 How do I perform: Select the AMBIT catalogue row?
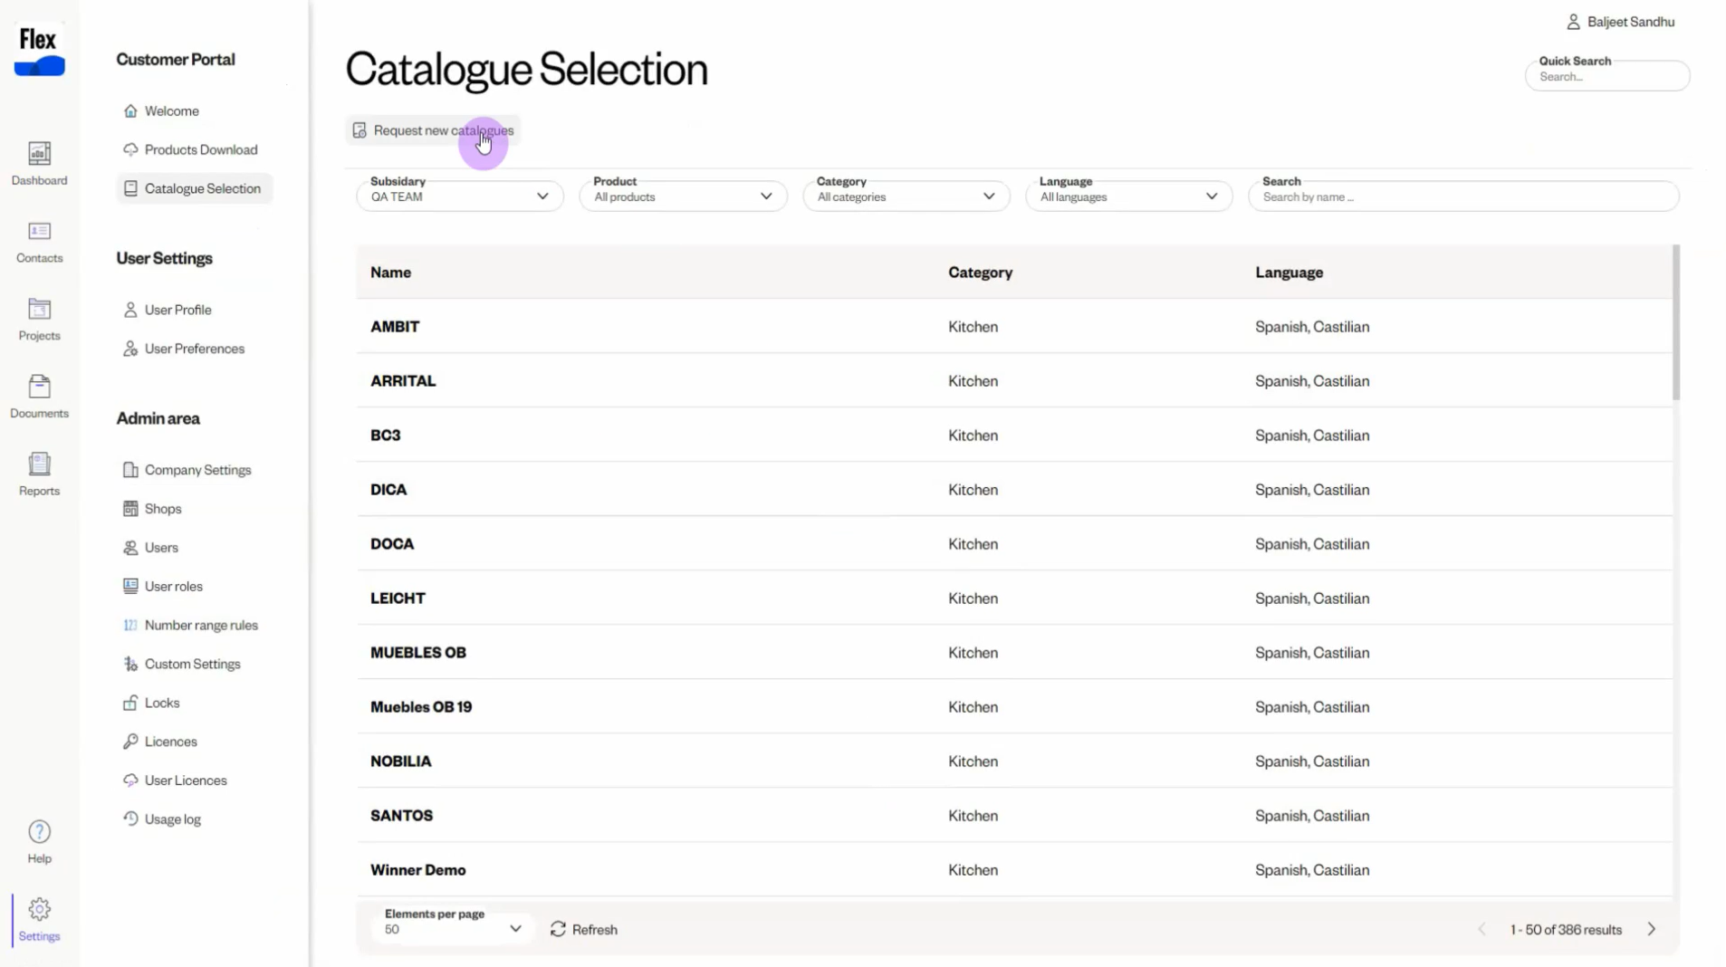(x=1014, y=327)
